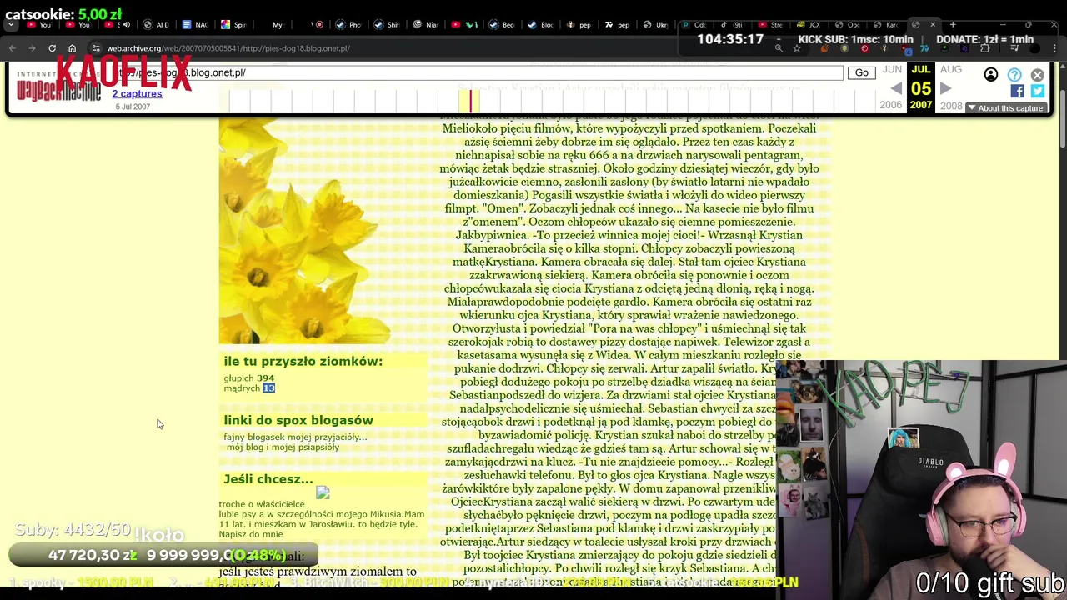This screenshot has height=600, width=1067.
Task: Switch to the 'AI D' tab
Action: click(x=155, y=25)
